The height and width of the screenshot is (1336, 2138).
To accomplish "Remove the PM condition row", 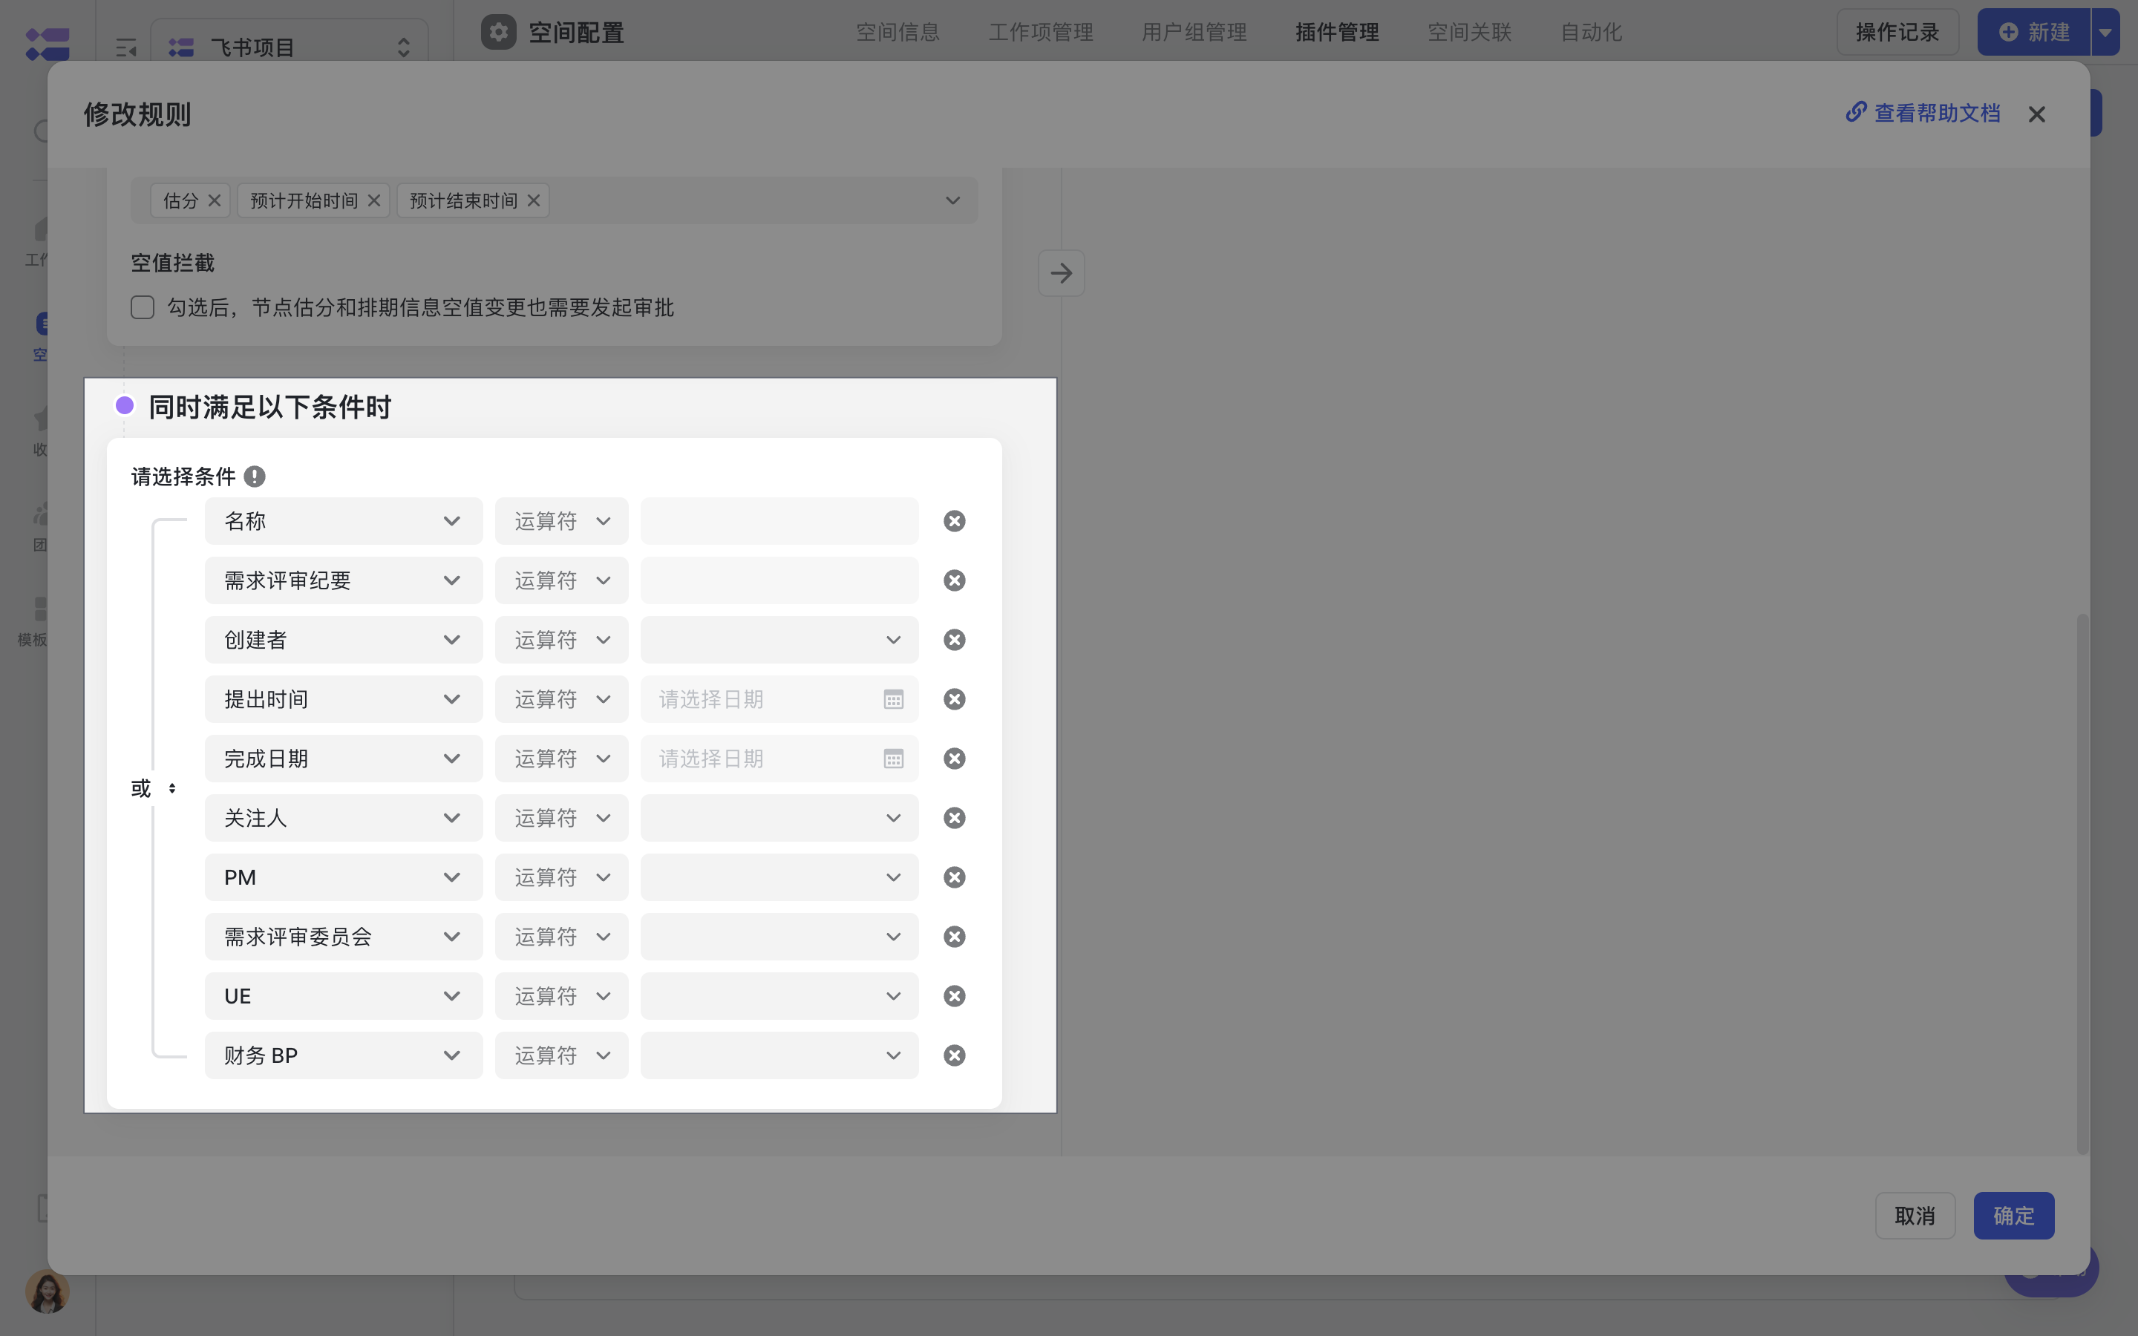I will (x=954, y=877).
